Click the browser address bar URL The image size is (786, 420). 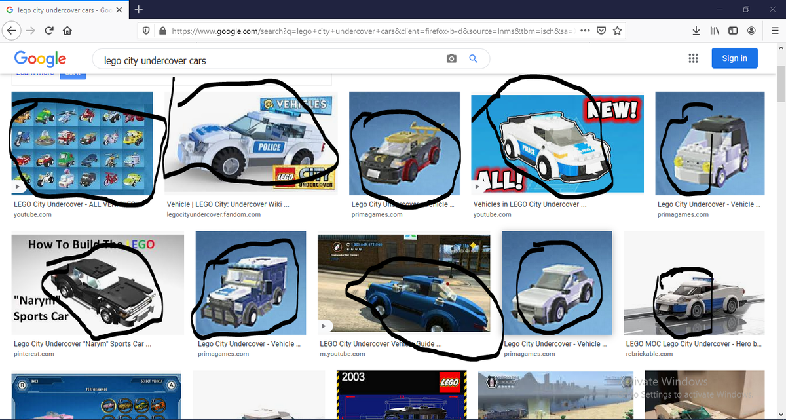pos(372,31)
